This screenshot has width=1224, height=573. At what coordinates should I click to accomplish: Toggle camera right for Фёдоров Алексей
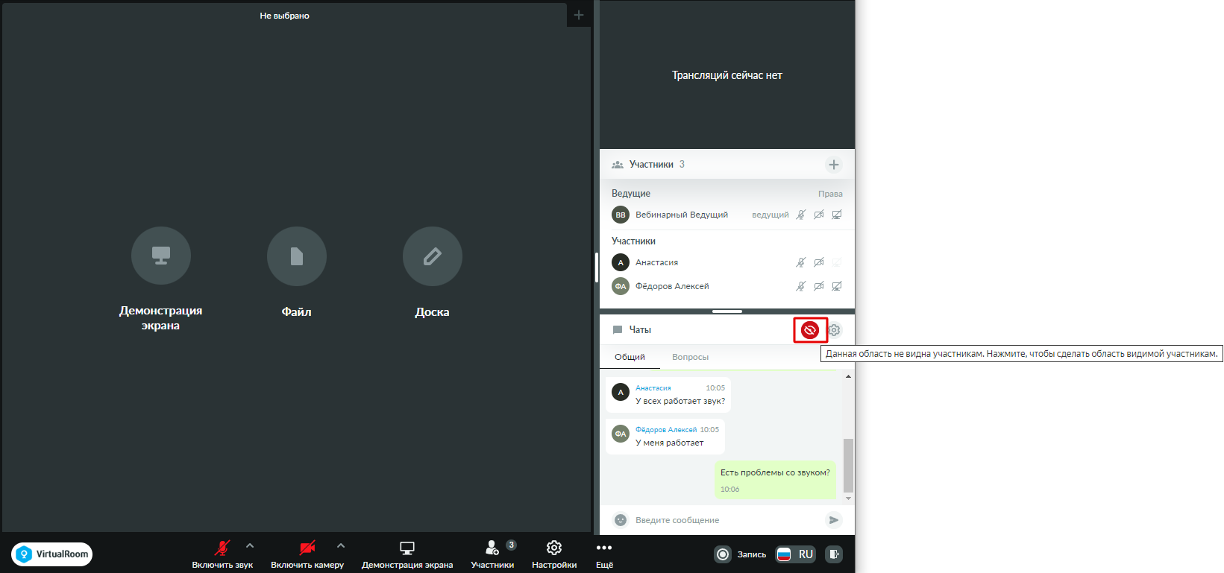(x=819, y=286)
